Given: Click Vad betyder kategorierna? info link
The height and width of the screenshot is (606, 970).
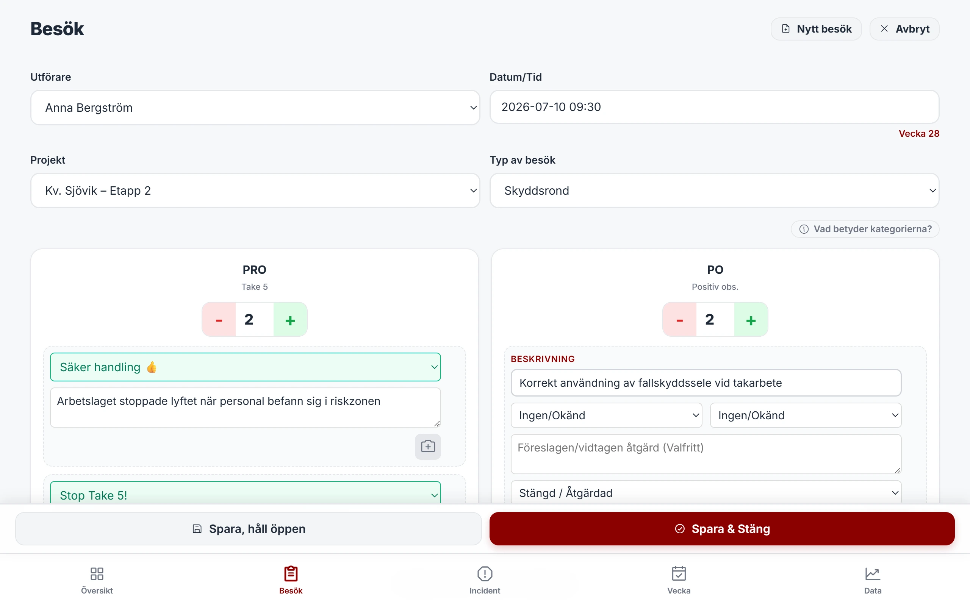Looking at the screenshot, I should click(865, 229).
